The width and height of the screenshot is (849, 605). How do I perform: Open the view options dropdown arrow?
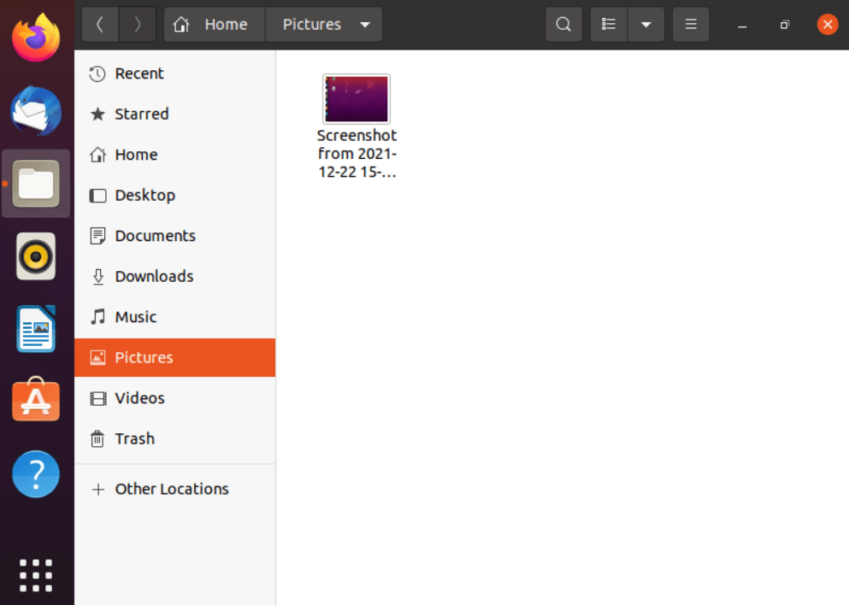click(x=646, y=24)
